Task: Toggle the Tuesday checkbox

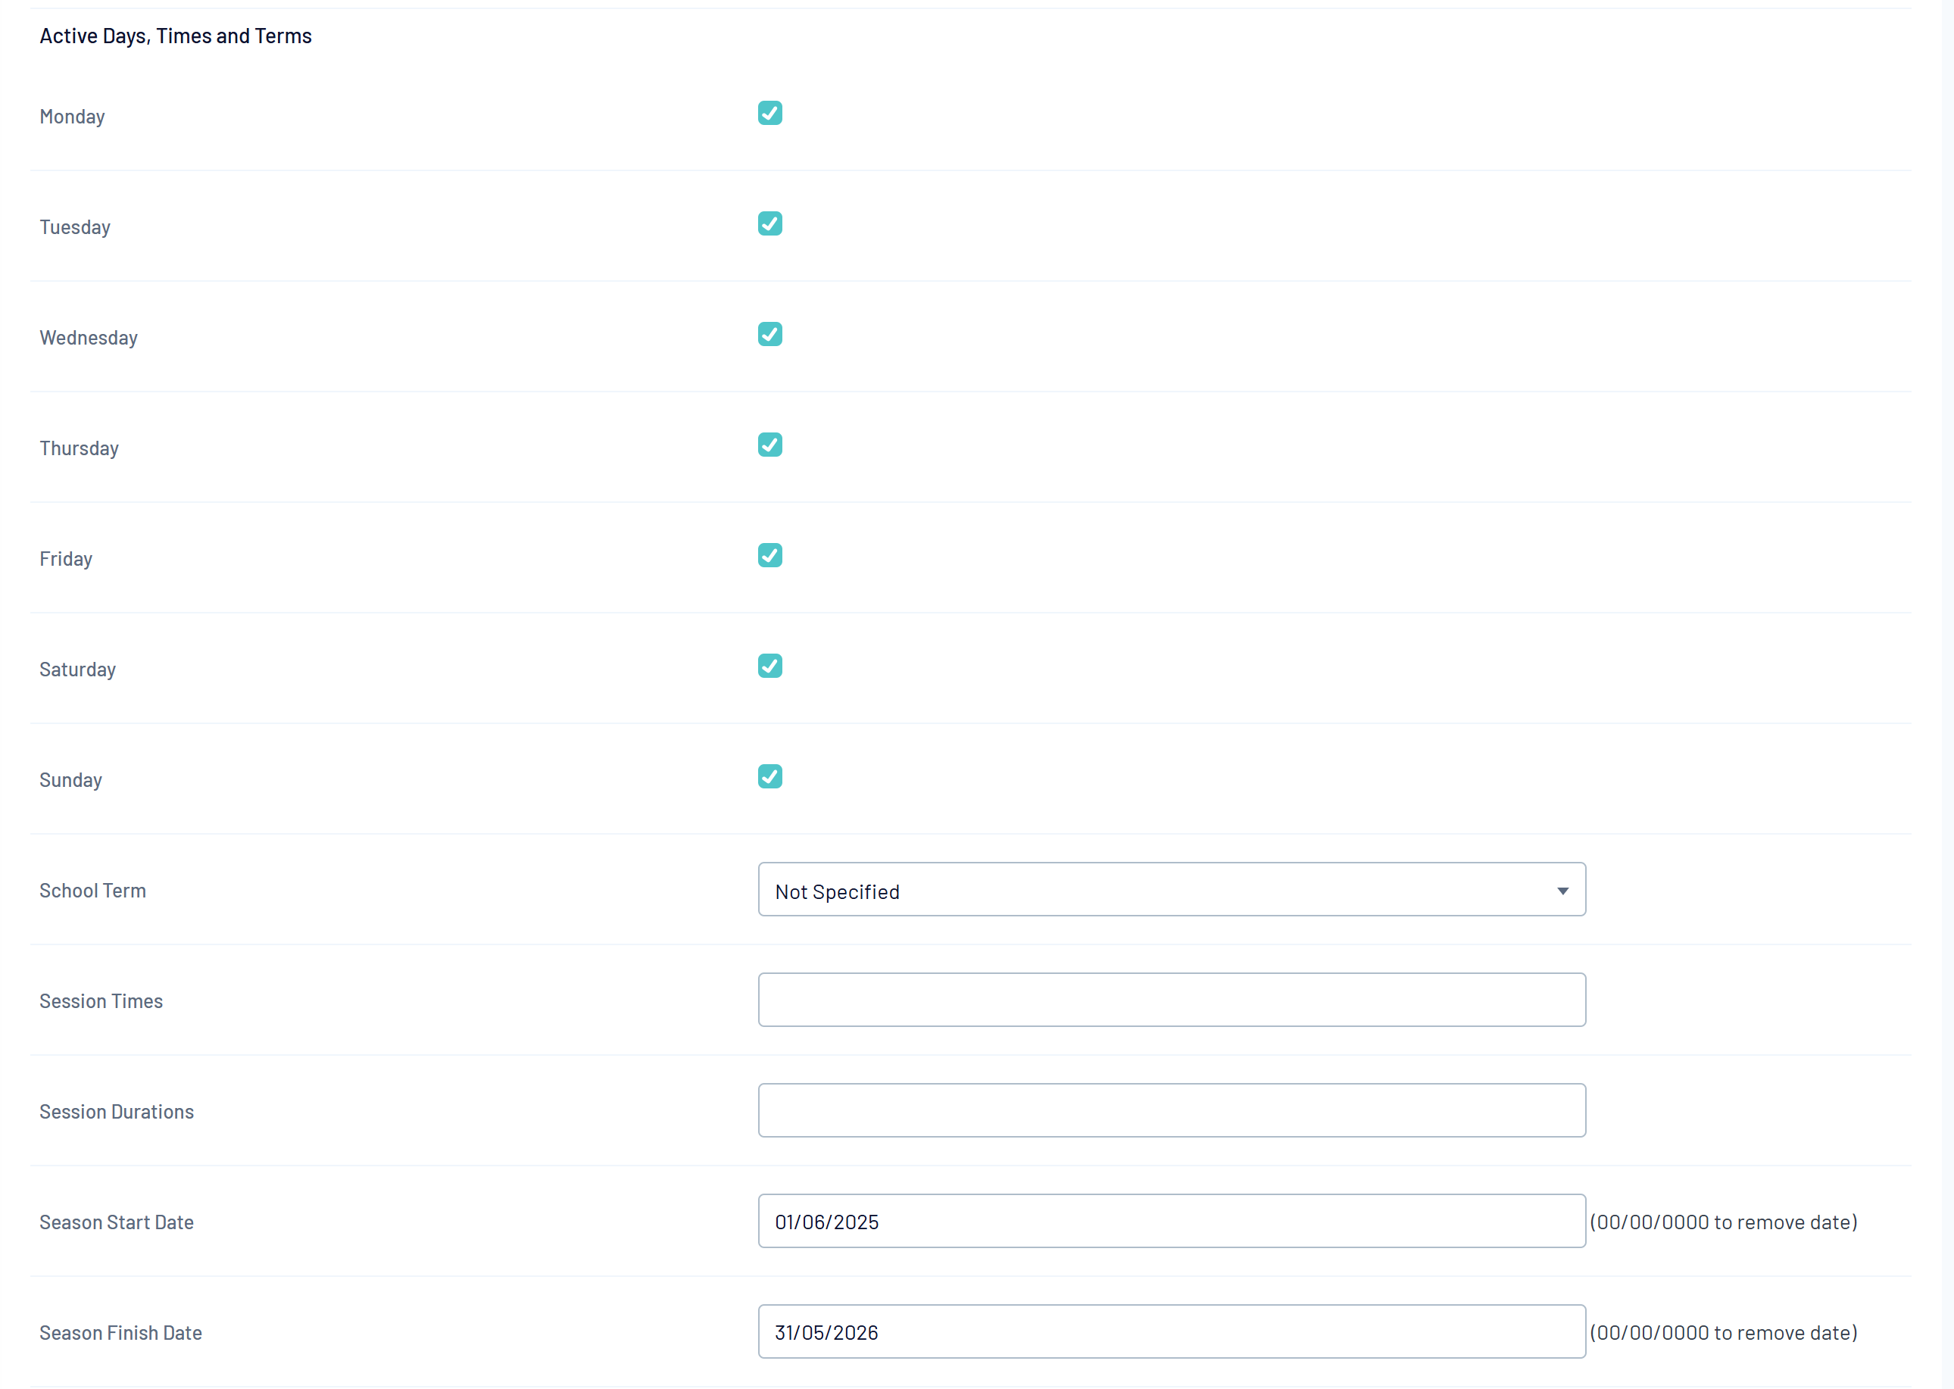Action: [x=769, y=223]
